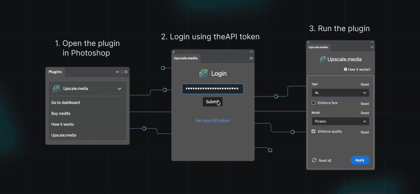This screenshot has width=420, height=194.
Task: Uncheck the Enhance quality checkbox
Action: (313, 131)
